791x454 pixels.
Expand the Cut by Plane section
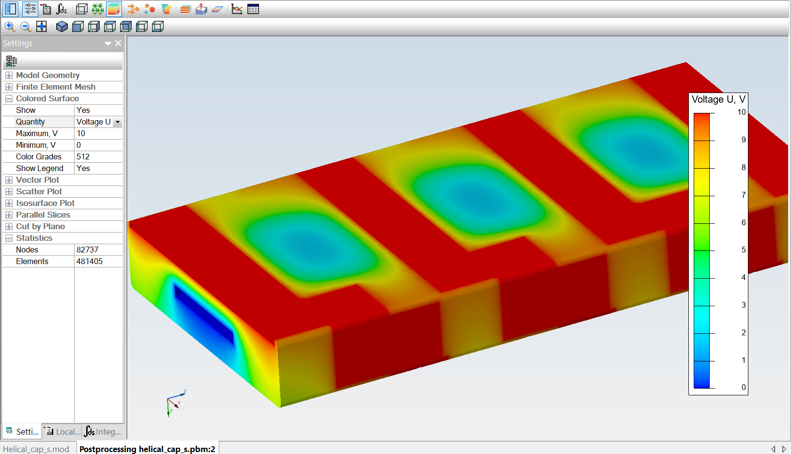point(9,226)
